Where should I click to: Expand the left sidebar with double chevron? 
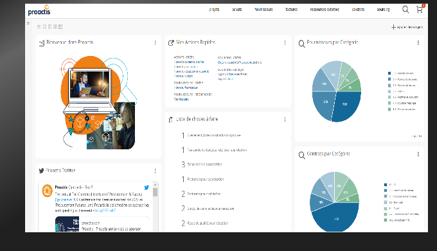tap(28, 23)
